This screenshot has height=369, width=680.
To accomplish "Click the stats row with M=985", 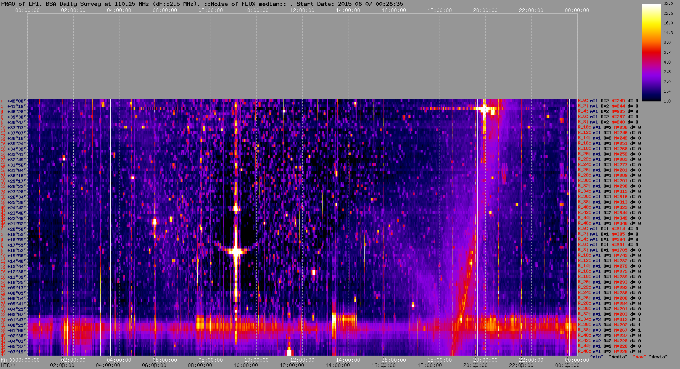I will pyautogui.click(x=609, y=112).
